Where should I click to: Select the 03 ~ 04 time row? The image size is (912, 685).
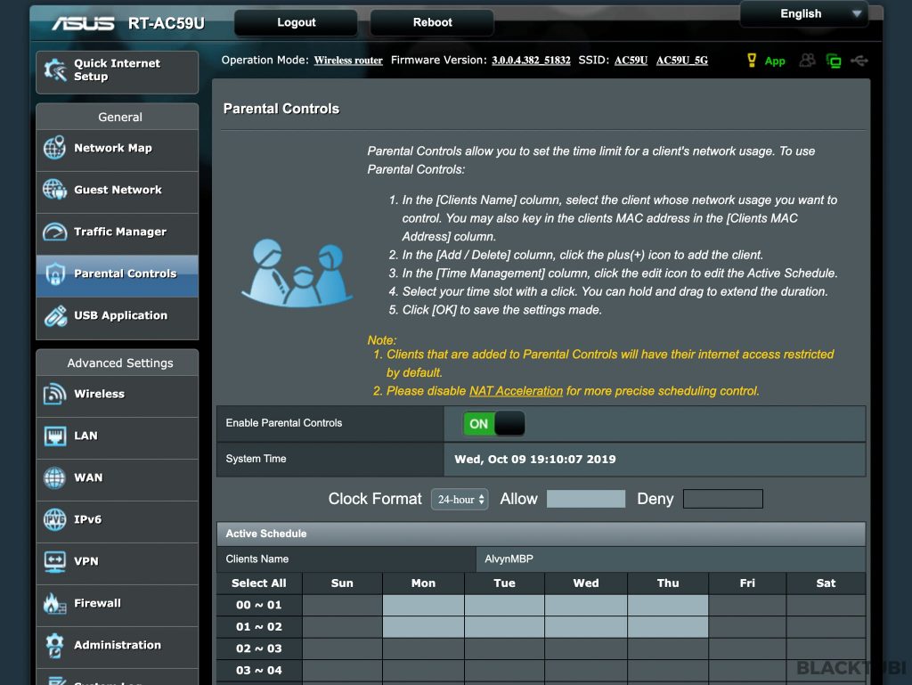pyautogui.click(x=259, y=671)
